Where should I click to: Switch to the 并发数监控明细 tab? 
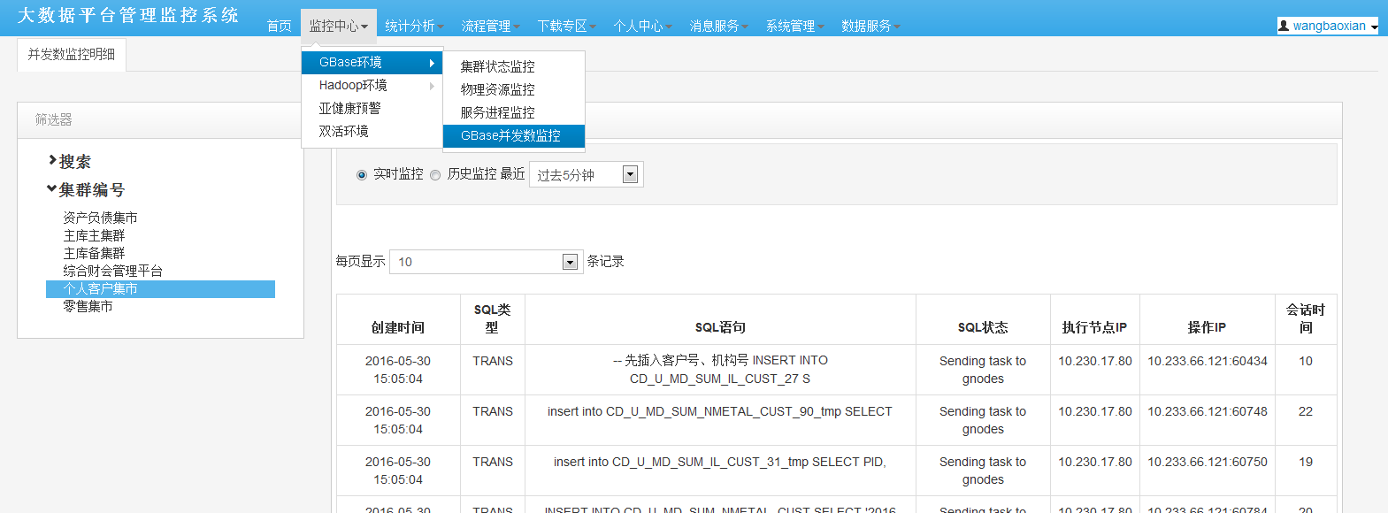72,54
